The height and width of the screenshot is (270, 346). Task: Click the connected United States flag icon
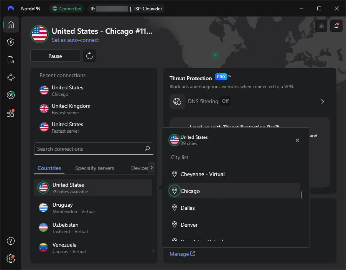[40, 34]
